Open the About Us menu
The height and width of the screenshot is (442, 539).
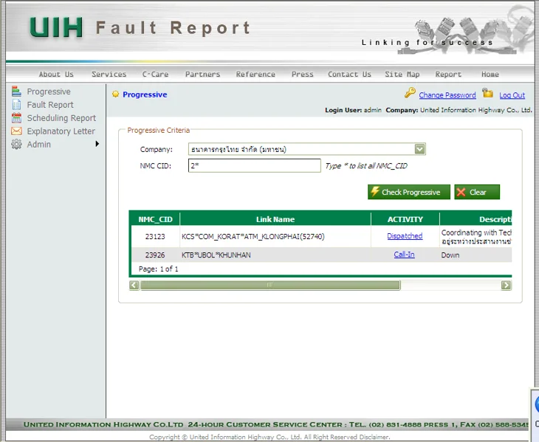[x=56, y=75]
